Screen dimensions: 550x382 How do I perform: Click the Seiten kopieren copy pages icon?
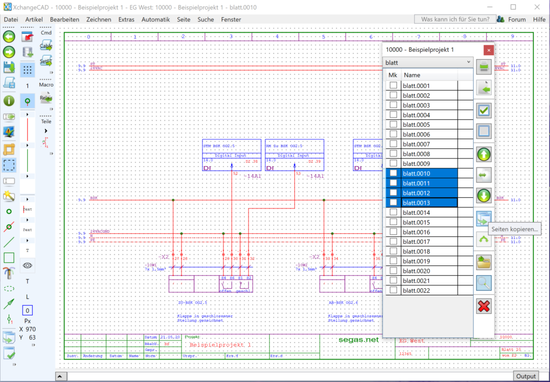coord(484,219)
